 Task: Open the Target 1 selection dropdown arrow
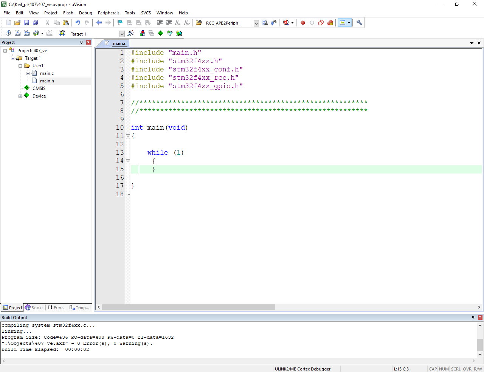(122, 34)
